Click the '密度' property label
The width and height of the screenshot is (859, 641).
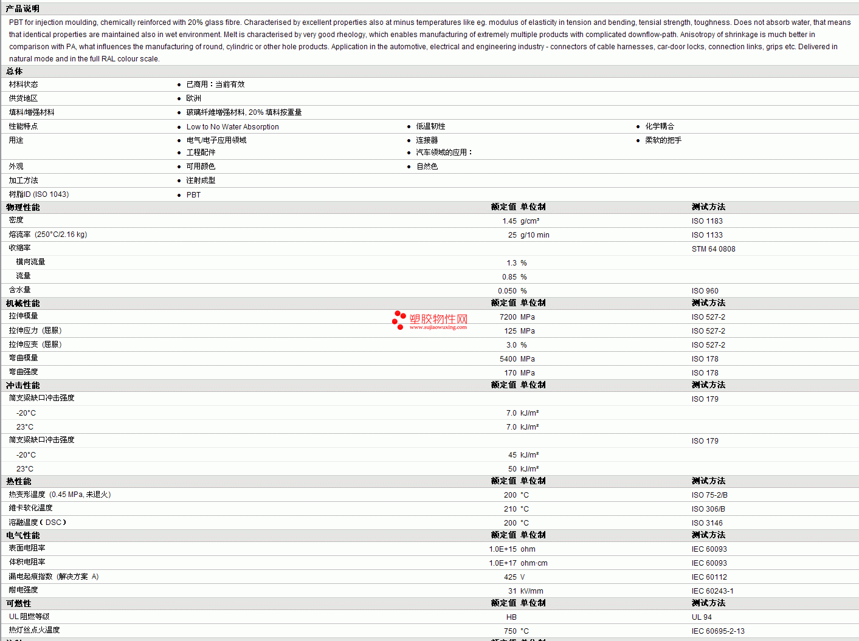point(16,220)
